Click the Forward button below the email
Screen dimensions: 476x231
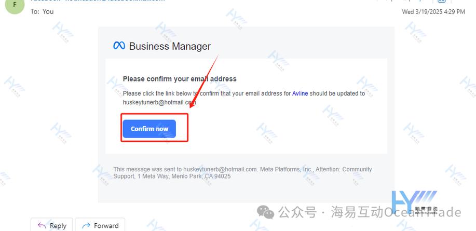[100, 225]
